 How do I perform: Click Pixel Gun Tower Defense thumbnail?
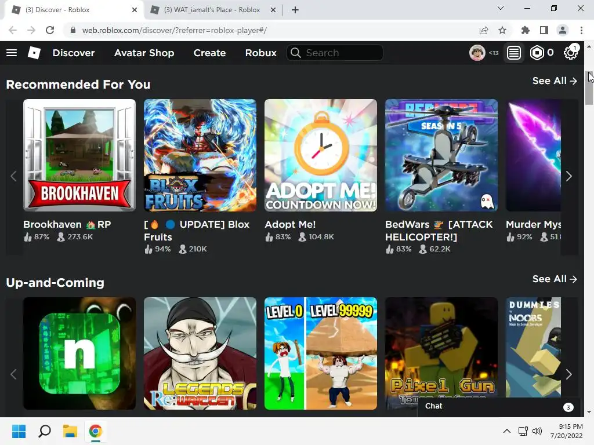[x=441, y=348]
